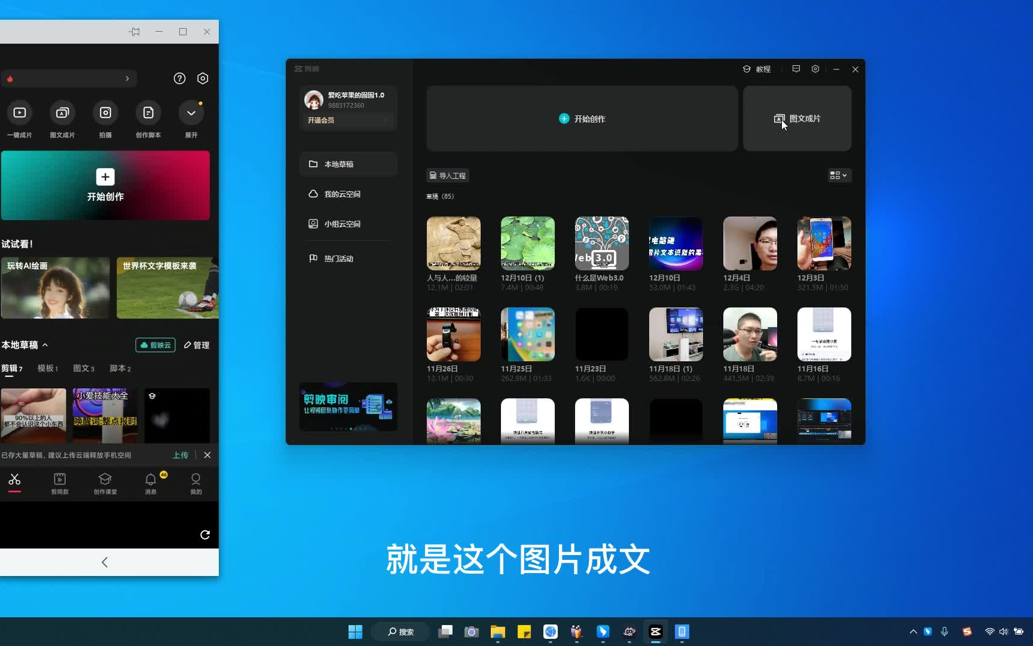The width and height of the screenshot is (1033, 646).
Task: Switch to the 脚本 drafts tab
Action: coord(120,368)
